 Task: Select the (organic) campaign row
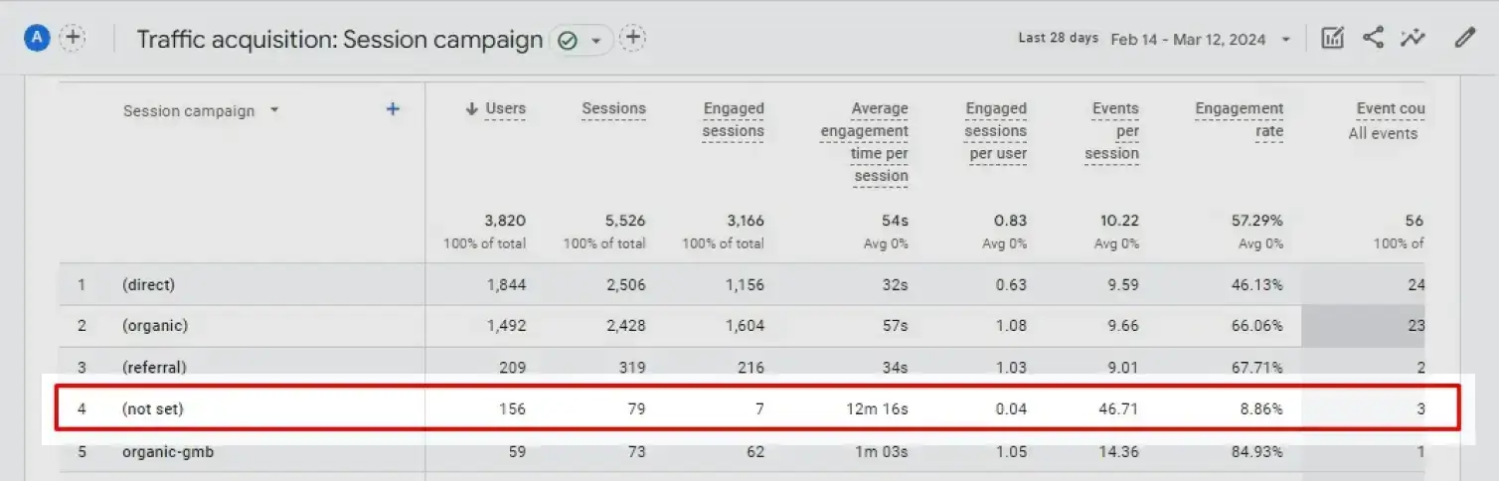[742, 326]
